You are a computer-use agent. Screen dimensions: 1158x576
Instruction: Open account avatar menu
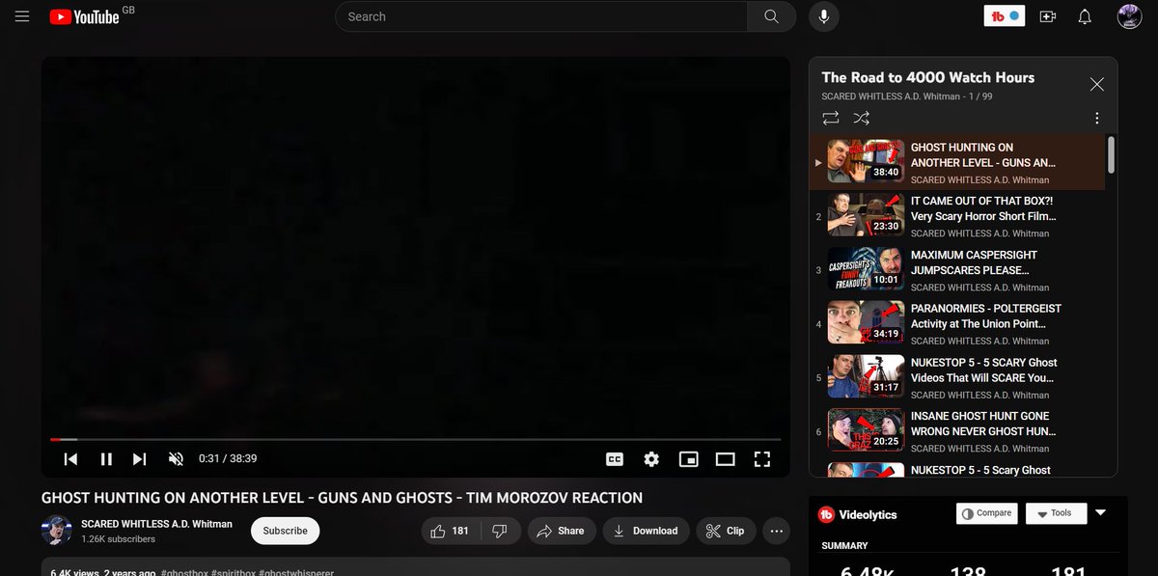click(x=1129, y=16)
